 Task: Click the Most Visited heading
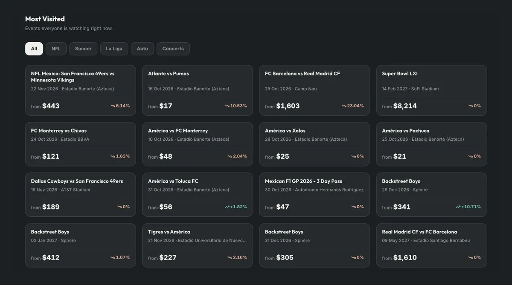point(45,19)
